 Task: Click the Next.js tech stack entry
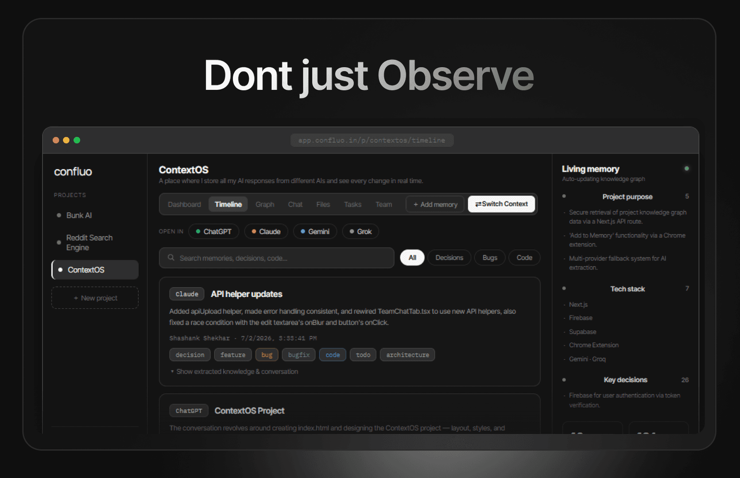click(x=578, y=305)
